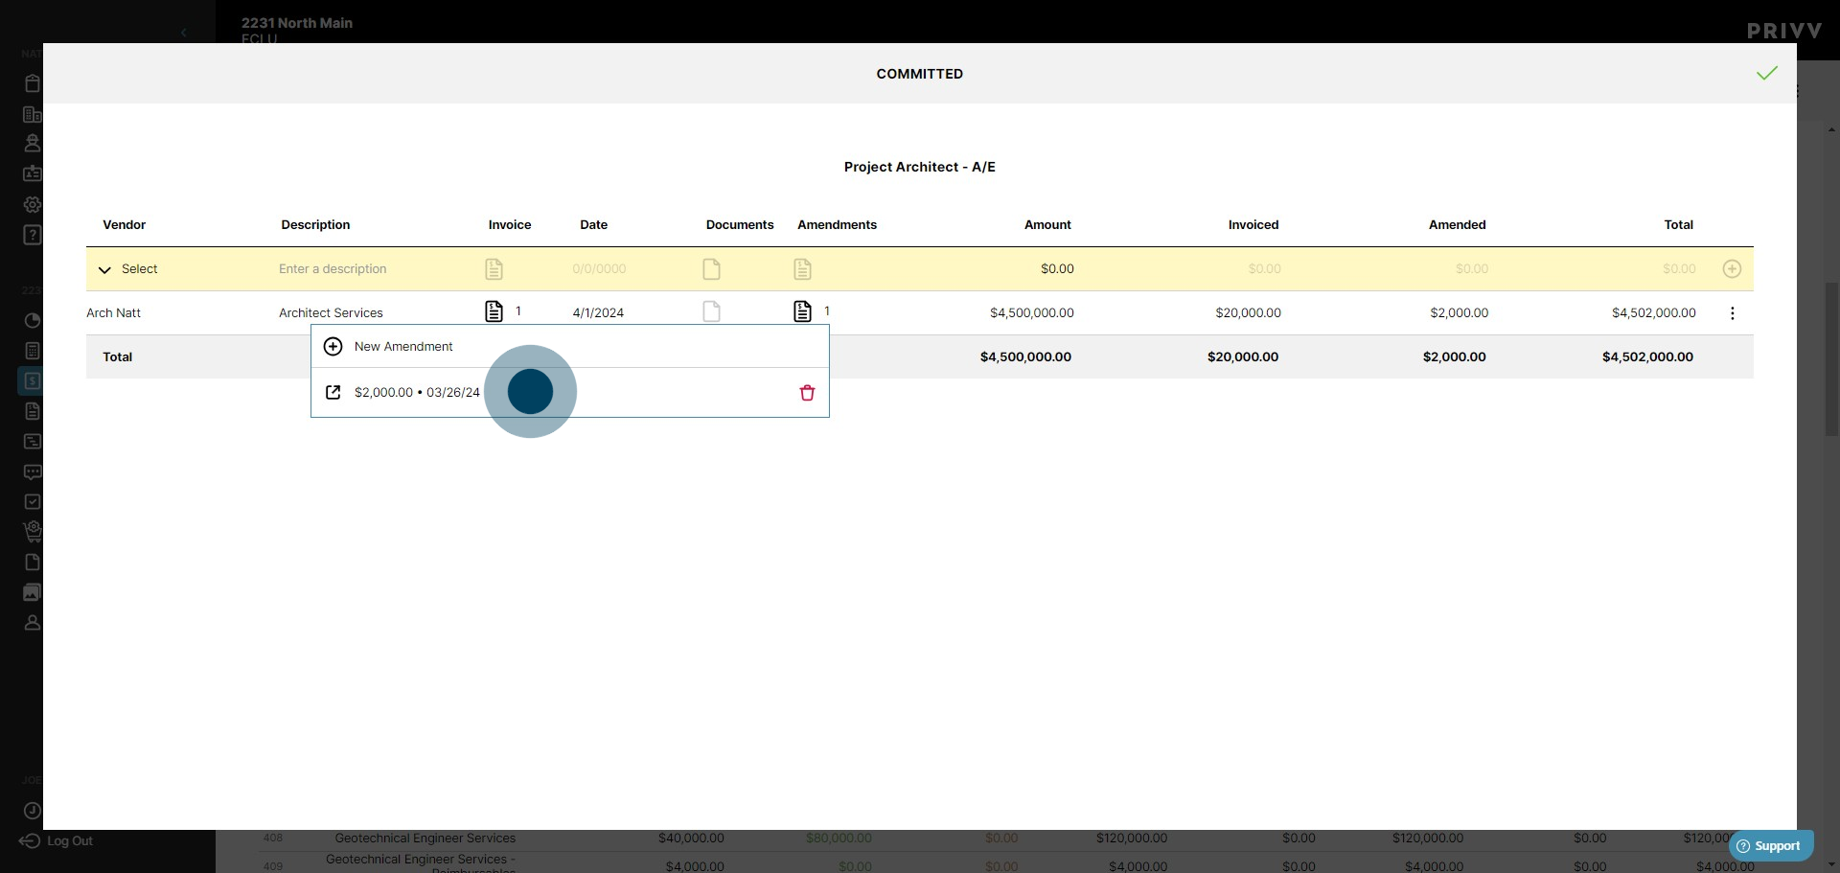Delete the $2,000.00 amendment with the trash icon
Image resolution: width=1840 pixels, height=873 pixels.
coord(807,393)
